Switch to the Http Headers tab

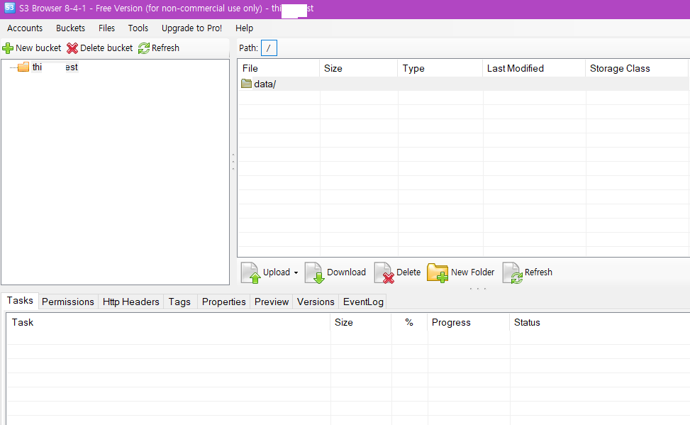[x=131, y=302]
